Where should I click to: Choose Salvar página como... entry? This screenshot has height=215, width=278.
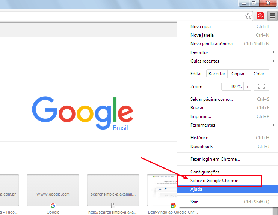coord(227,99)
